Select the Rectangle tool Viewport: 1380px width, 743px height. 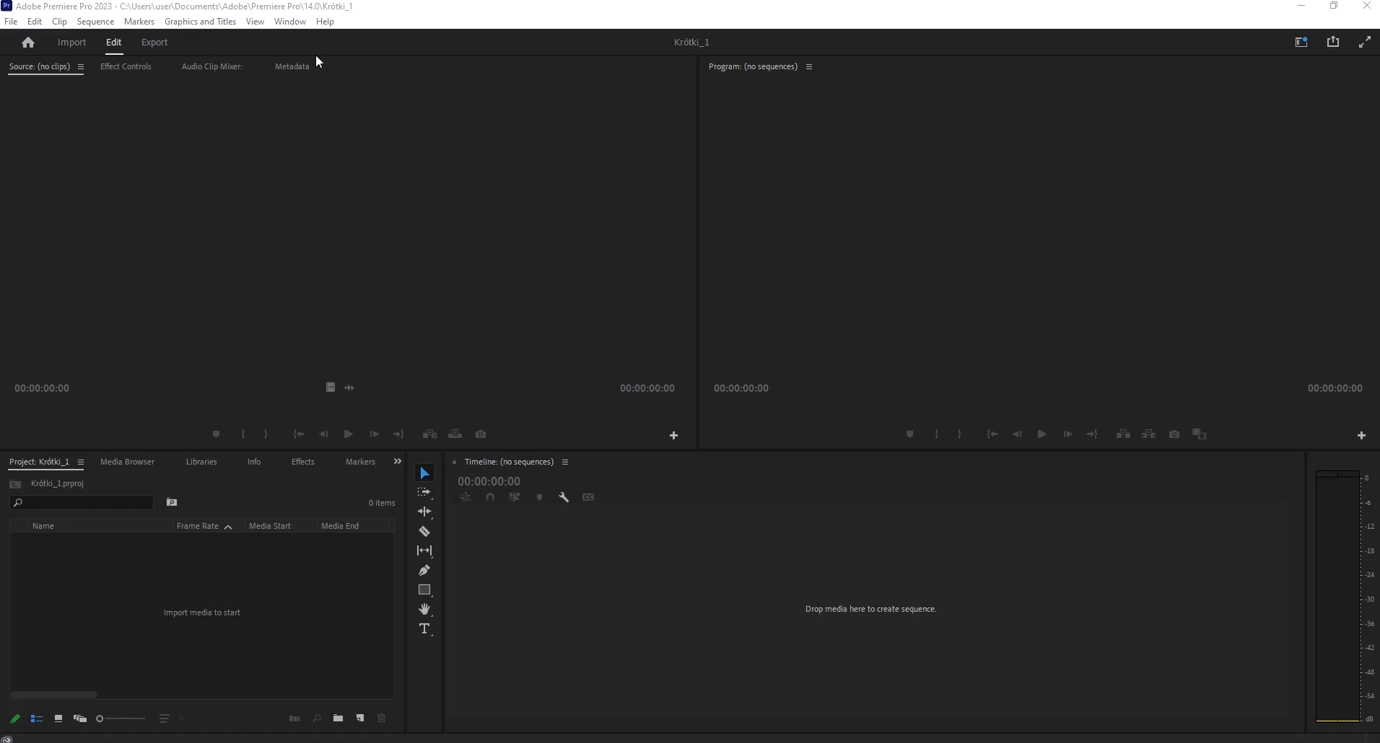pos(424,589)
